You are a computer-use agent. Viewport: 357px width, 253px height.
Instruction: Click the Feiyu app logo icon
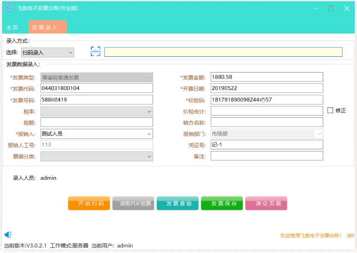click(x=9, y=8)
